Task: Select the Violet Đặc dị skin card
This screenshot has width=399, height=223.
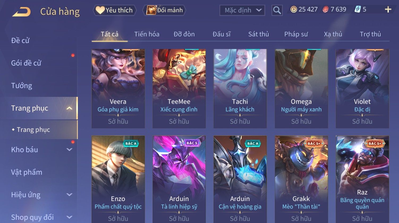Action: pos(362,88)
